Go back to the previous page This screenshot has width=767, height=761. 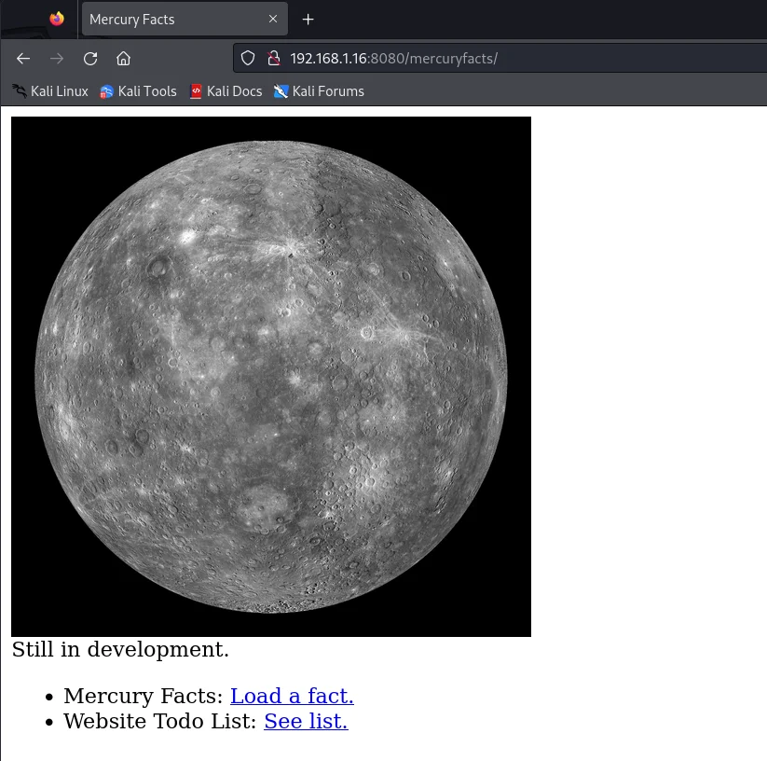pos(23,59)
